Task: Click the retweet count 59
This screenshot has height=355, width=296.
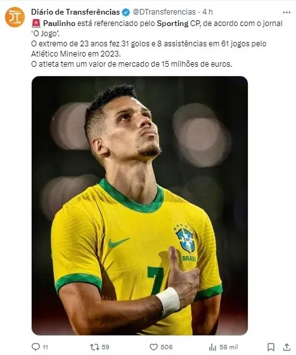Action: click(105, 347)
